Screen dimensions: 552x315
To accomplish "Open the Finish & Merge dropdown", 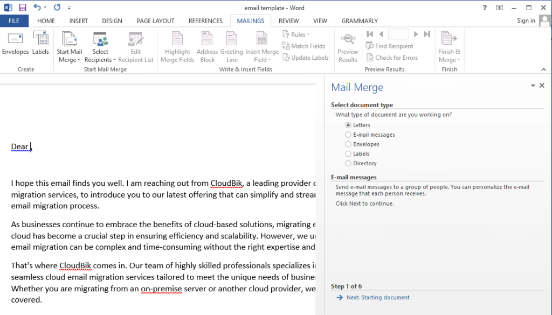I will (x=450, y=46).
